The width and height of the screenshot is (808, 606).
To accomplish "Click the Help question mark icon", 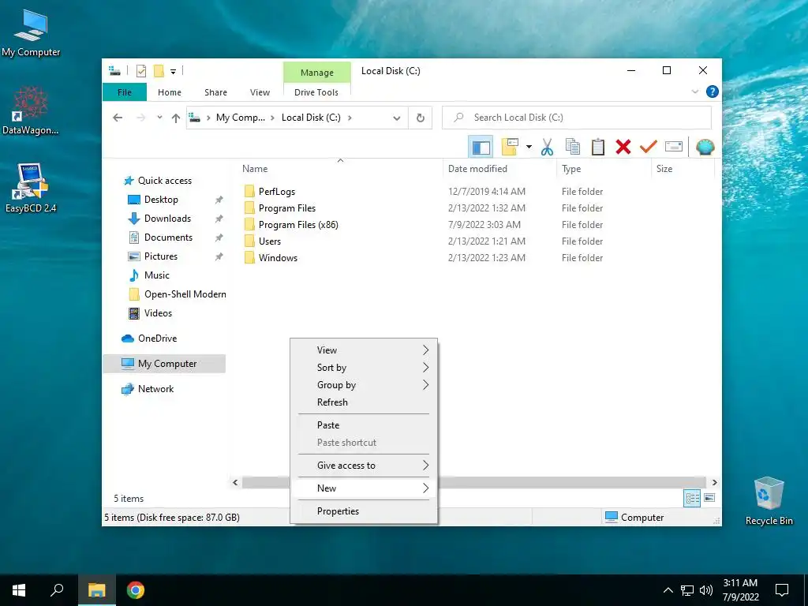I will (713, 92).
